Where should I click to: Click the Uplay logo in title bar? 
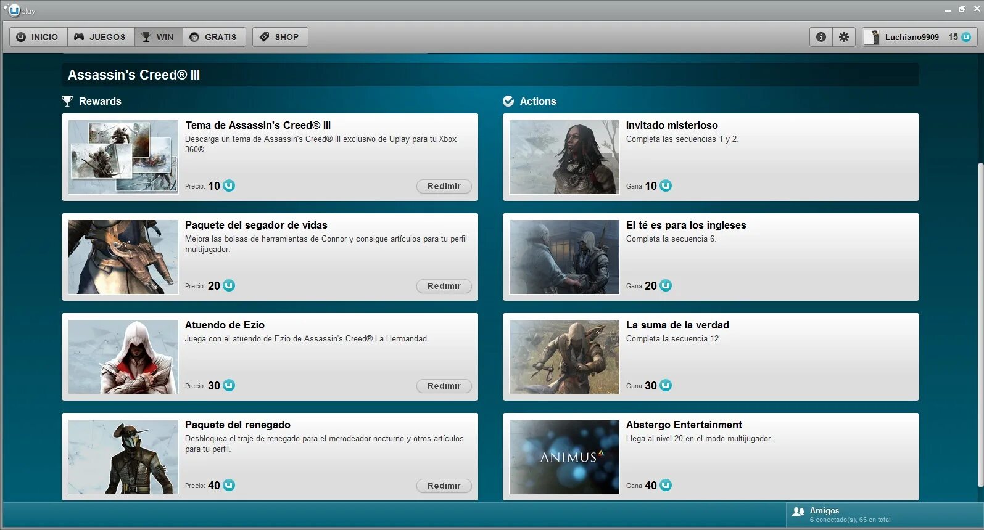point(20,10)
